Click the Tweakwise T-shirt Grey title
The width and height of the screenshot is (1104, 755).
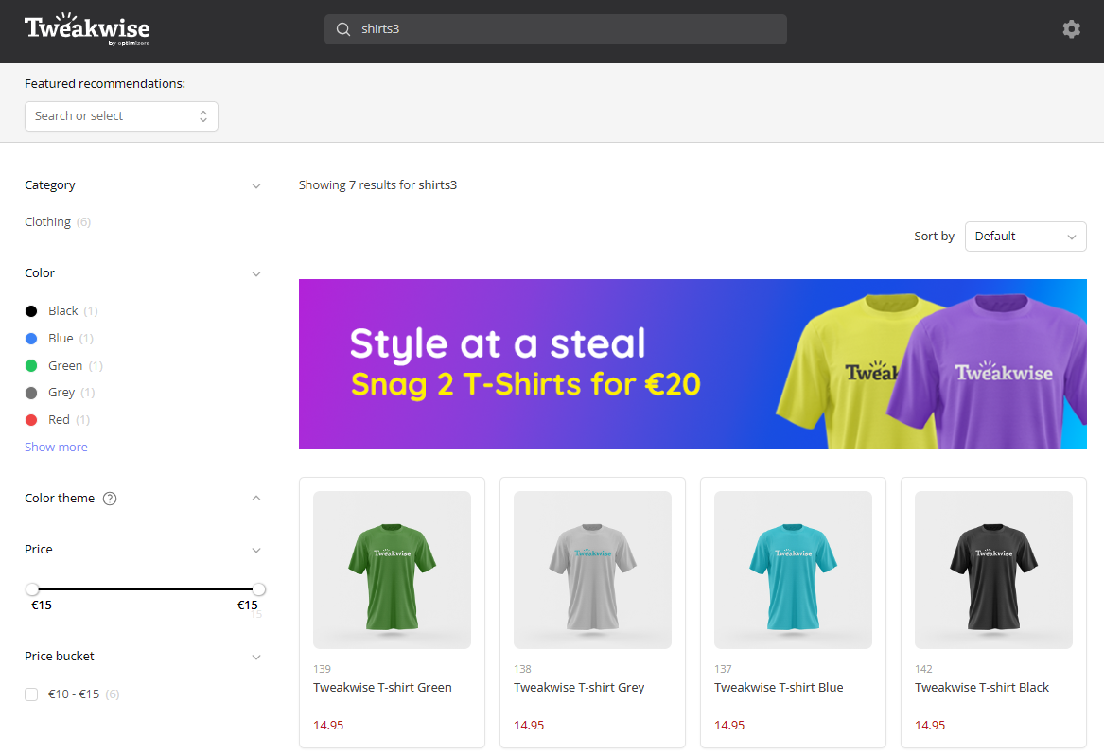579,688
